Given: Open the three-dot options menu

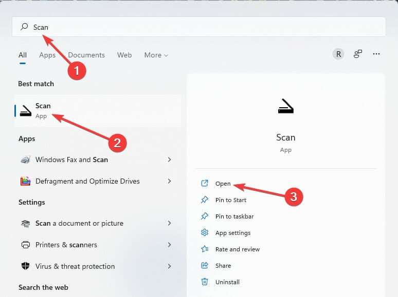Looking at the screenshot, I should (x=376, y=54).
